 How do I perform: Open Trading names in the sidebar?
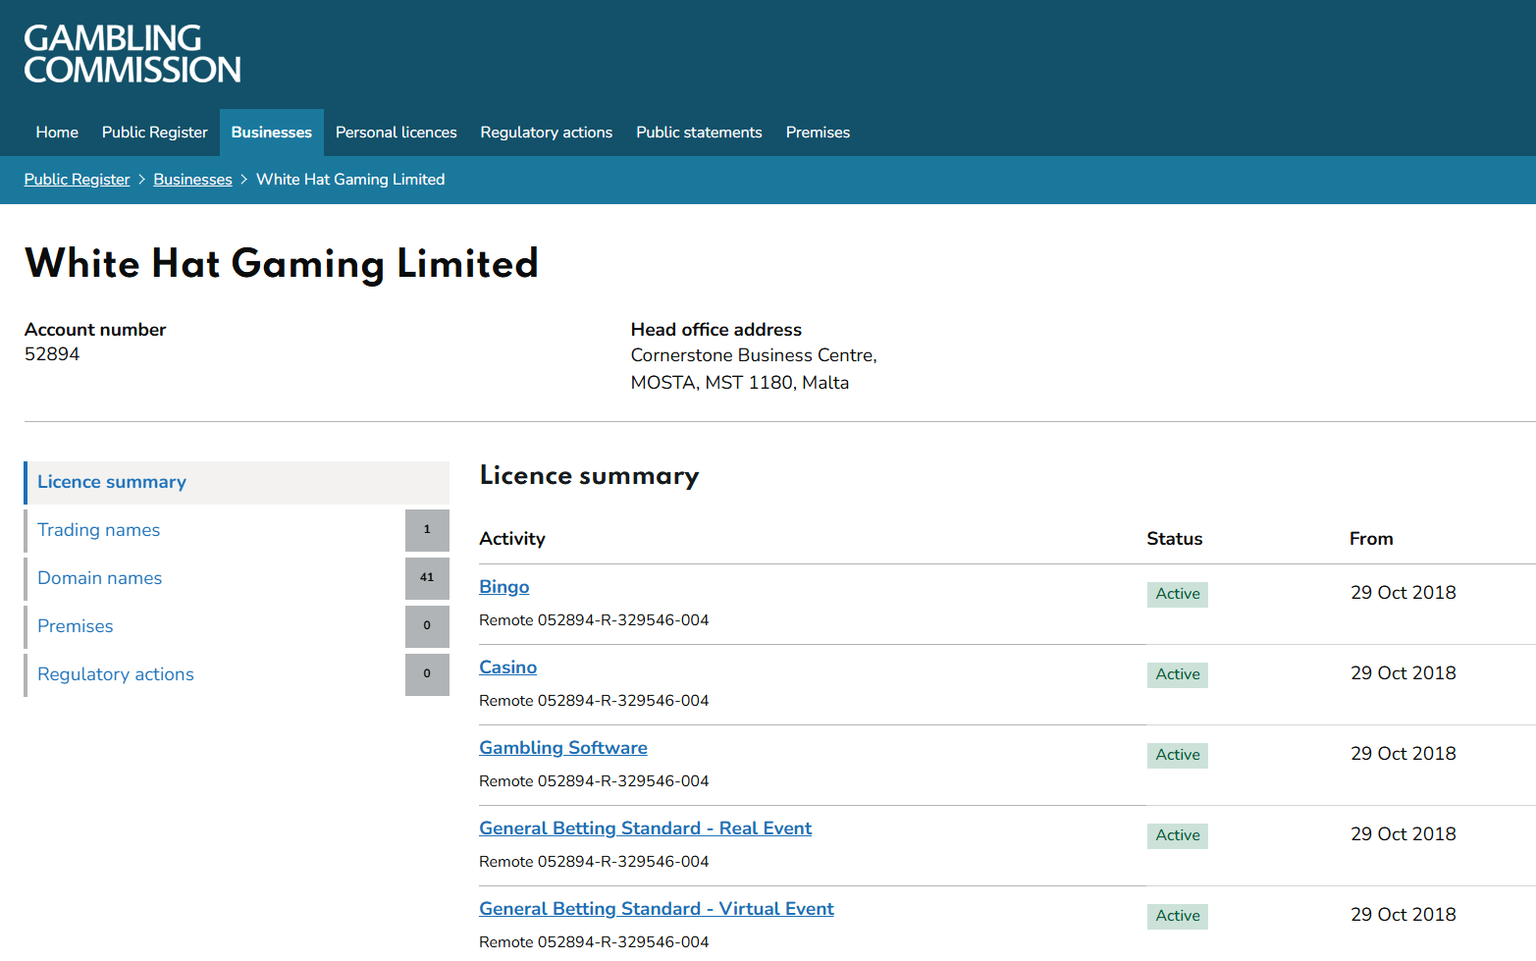click(98, 530)
